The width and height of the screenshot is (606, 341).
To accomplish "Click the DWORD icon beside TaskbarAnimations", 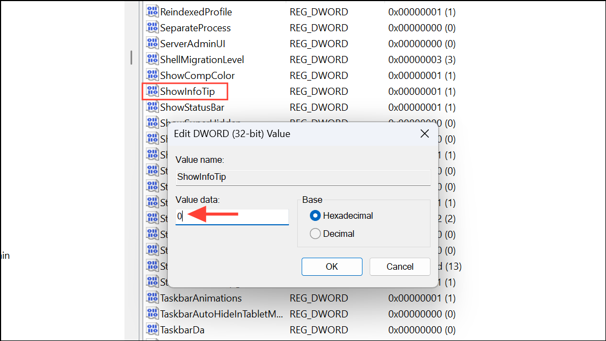I will 152,298.
